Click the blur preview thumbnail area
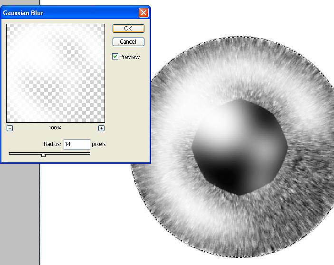334x265 pixels. pyautogui.click(x=56, y=73)
